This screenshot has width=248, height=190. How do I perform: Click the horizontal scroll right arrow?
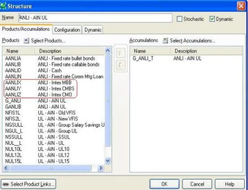(x=100, y=168)
